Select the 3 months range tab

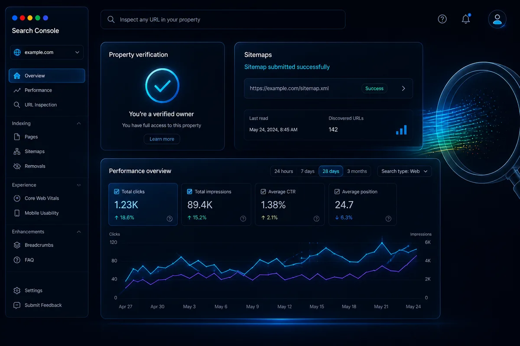point(357,171)
